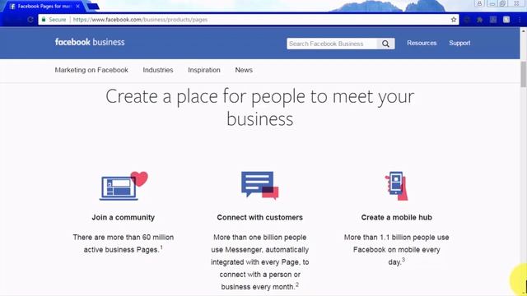The width and height of the screenshot is (527, 296).
Task: Click the 'More than one billion people' paragraph
Action: point(260,261)
